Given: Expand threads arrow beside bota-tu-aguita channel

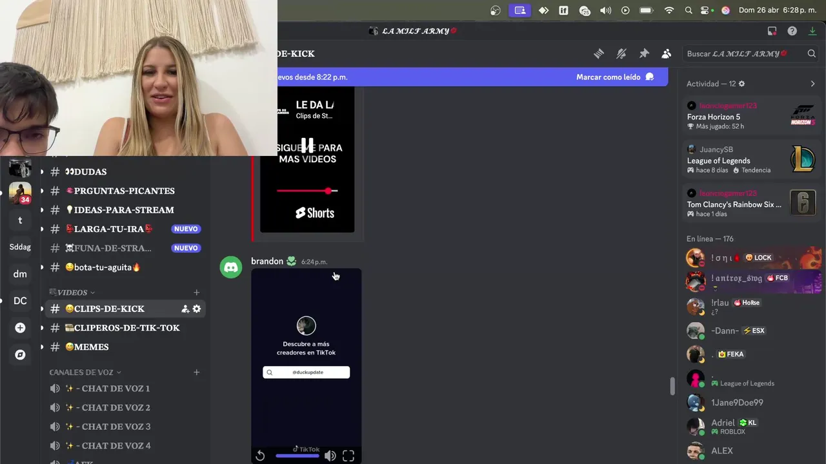Looking at the screenshot, I should [42, 267].
